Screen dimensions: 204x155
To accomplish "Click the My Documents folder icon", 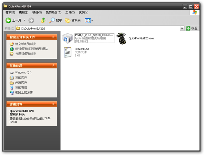I will (x=12, y=77).
